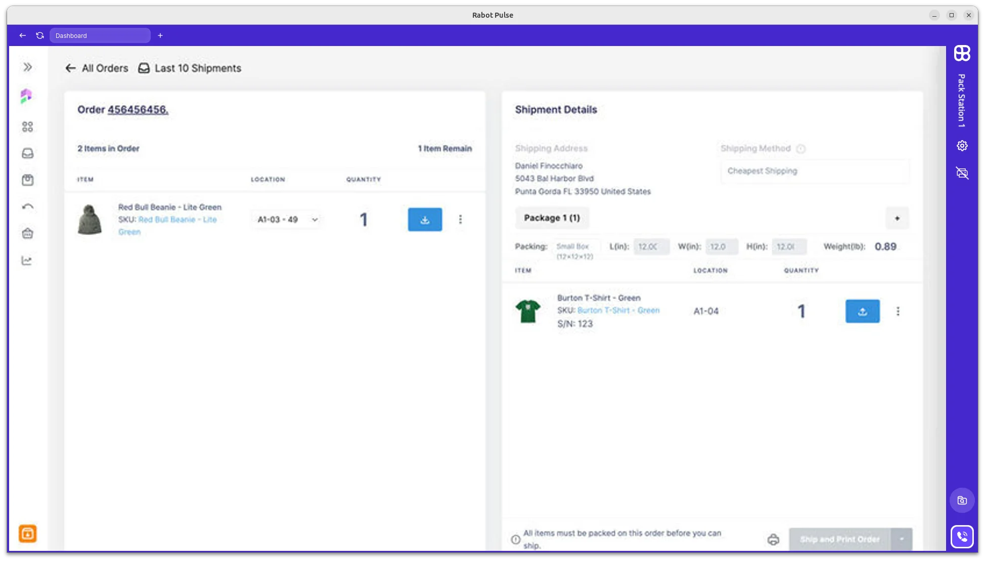Select the orders inbox icon in sidebar
985x561 pixels.
click(x=28, y=153)
